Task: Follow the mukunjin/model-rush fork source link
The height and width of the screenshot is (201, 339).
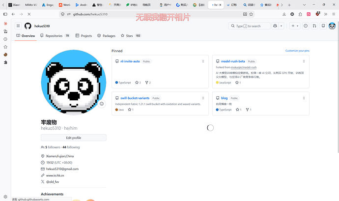Action: click(x=244, y=67)
